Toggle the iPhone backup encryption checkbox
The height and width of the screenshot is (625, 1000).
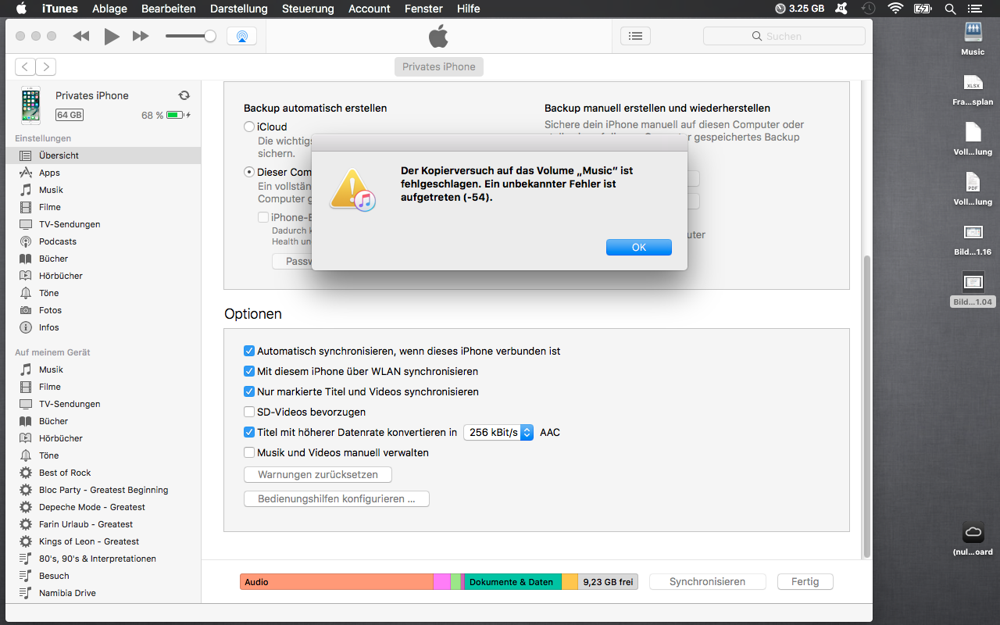pyautogui.click(x=263, y=217)
